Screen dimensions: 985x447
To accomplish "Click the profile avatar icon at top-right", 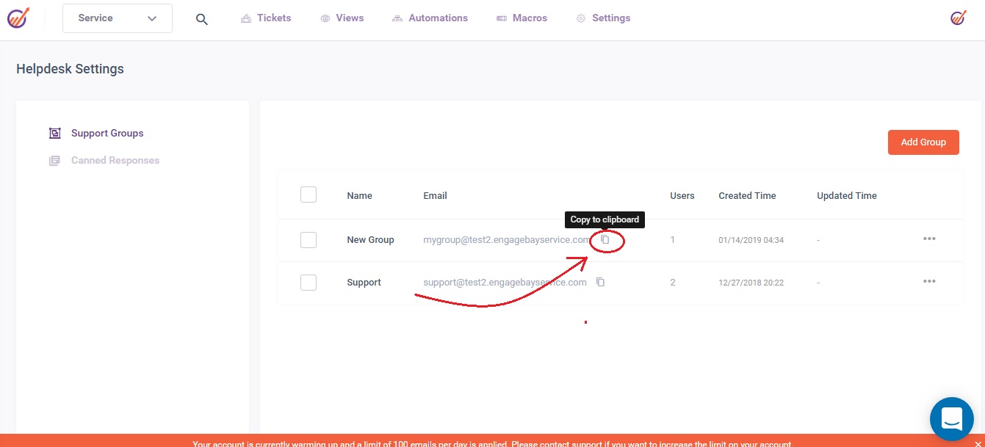I will pyautogui.click(x=958, y=18).
